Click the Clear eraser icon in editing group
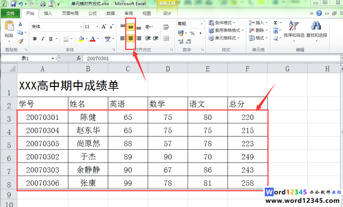Viewport: 343px width, 207px height. [276, 38]
